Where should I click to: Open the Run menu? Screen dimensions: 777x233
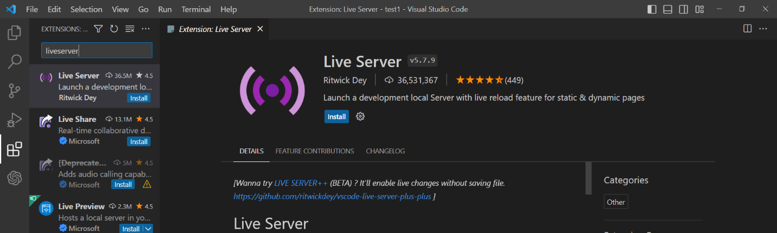pos(165,9)
